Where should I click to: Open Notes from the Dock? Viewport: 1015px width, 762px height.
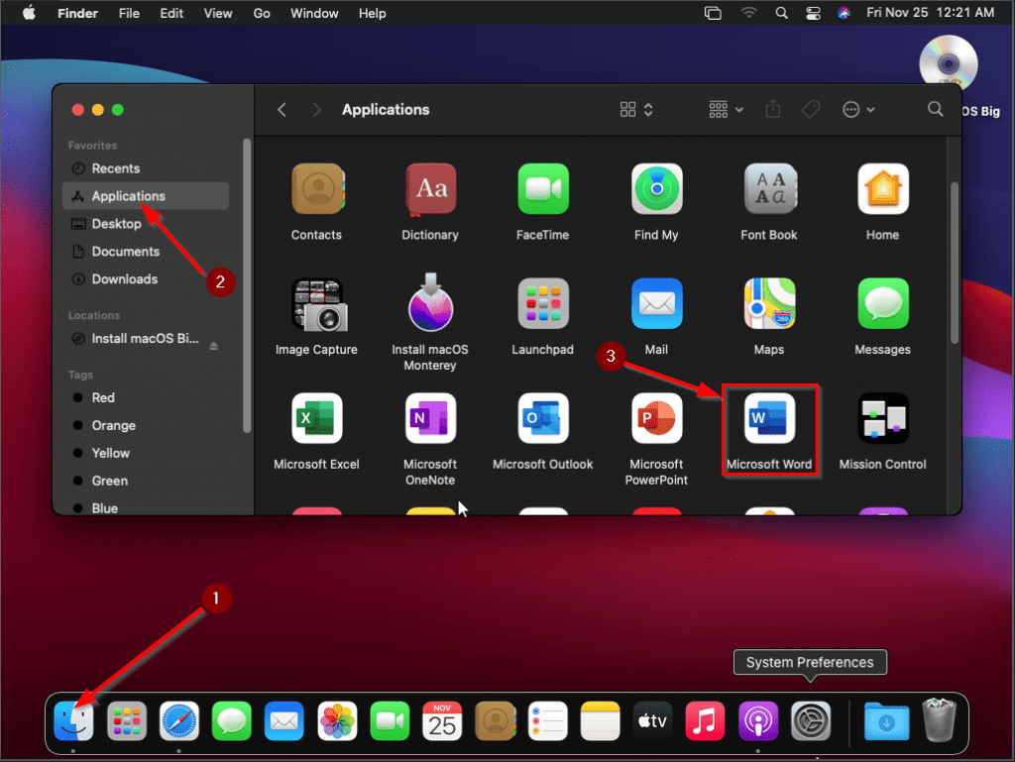pyautogui.click(x=600, y=720)
